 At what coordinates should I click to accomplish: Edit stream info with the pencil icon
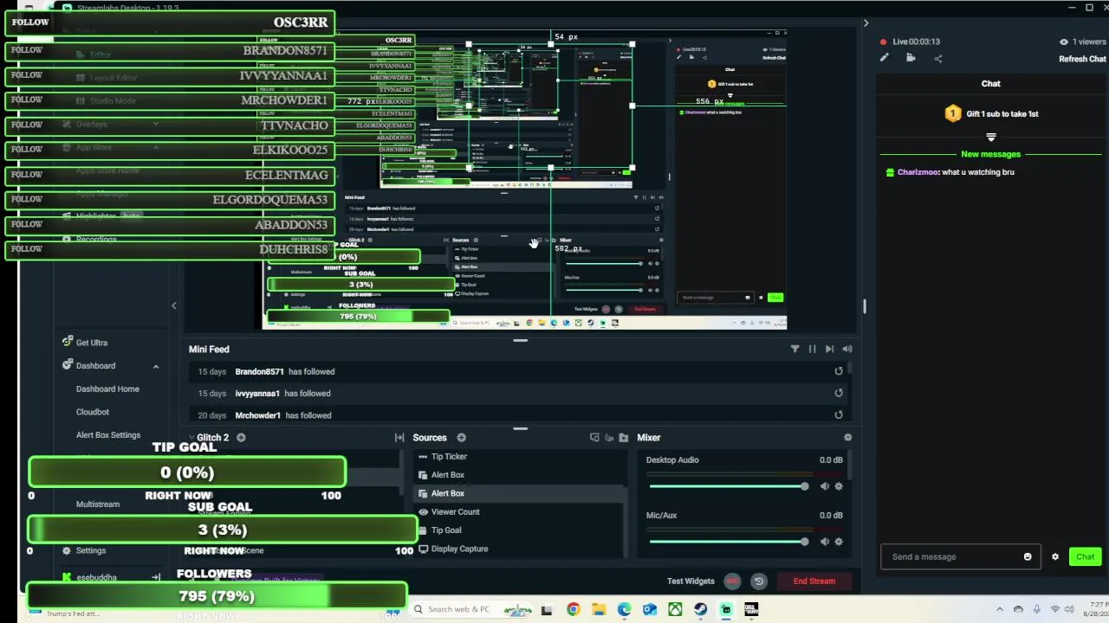click(x=885, y=58)
